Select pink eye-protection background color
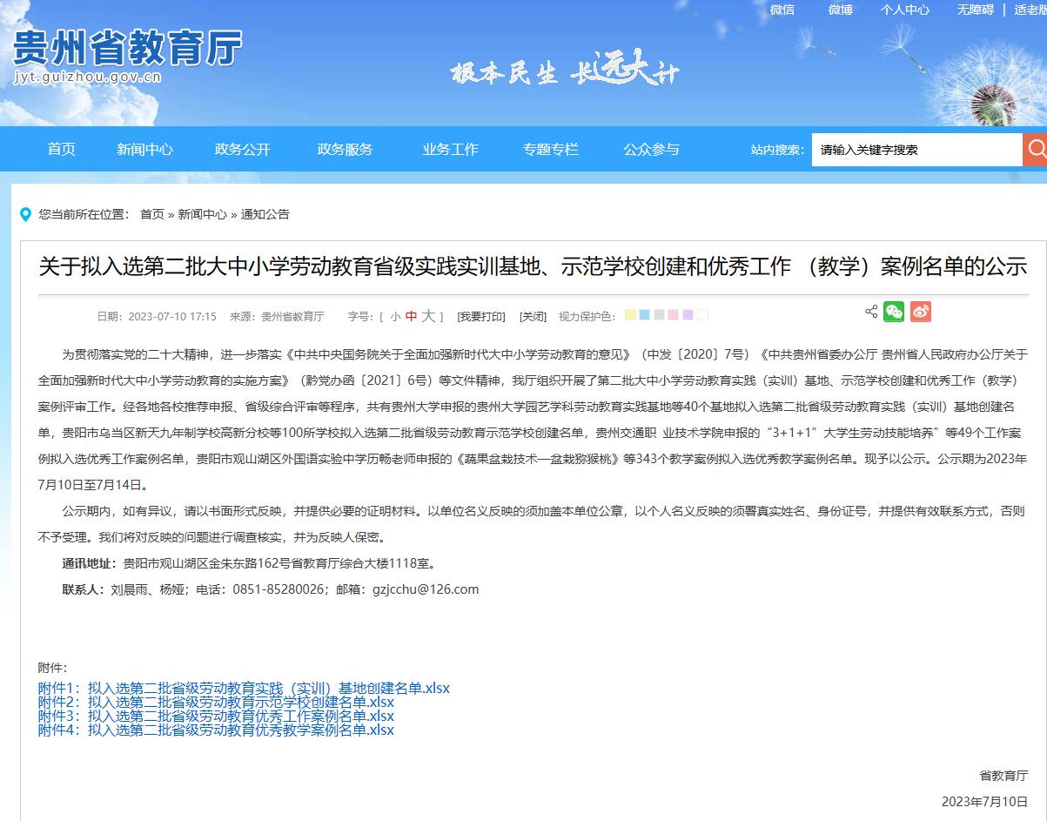Image resolution: width=1047 pixels, height=821 pixels. point(674,315)
